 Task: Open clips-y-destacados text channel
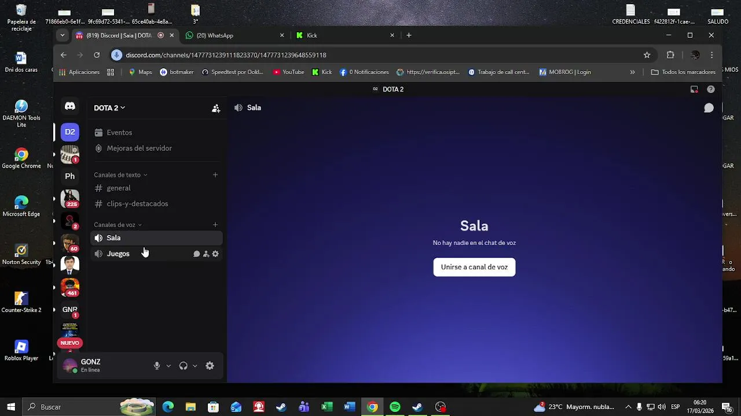pyautogui.click(x=156, y=203)
